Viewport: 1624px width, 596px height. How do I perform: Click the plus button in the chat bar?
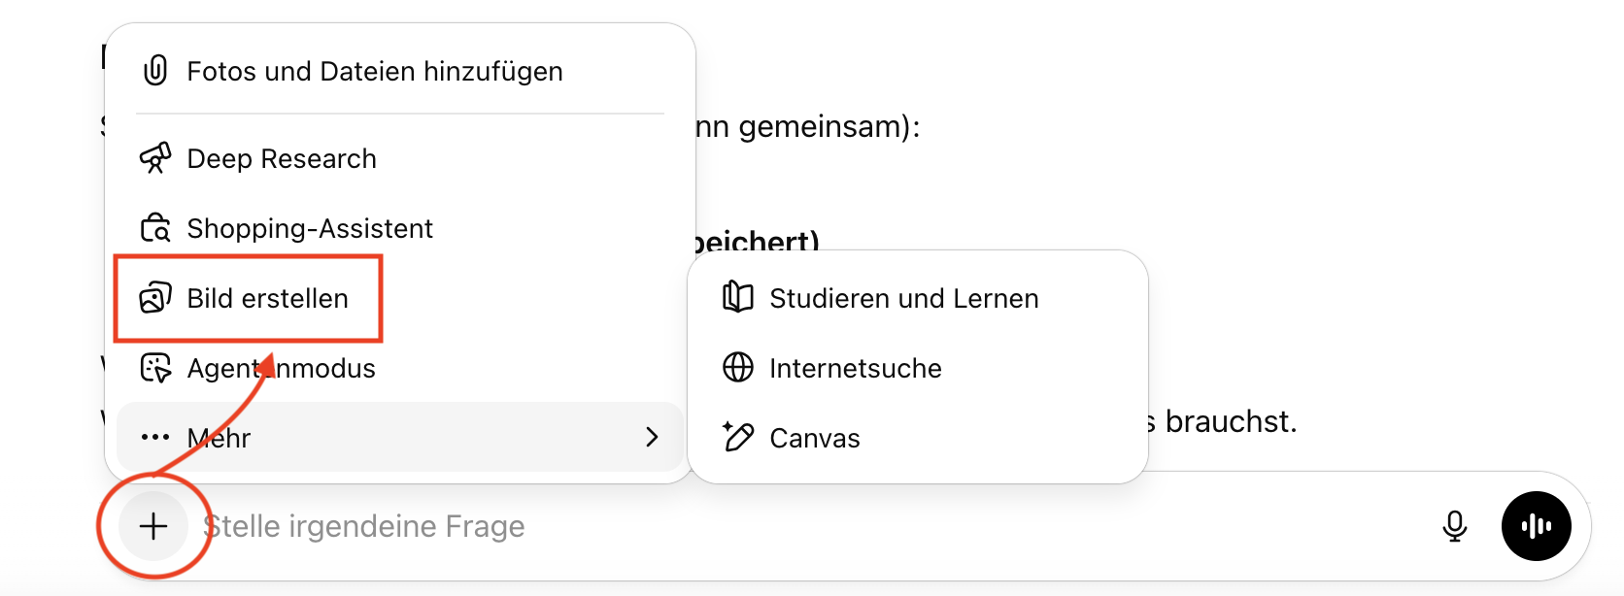[x=153, y=526]
